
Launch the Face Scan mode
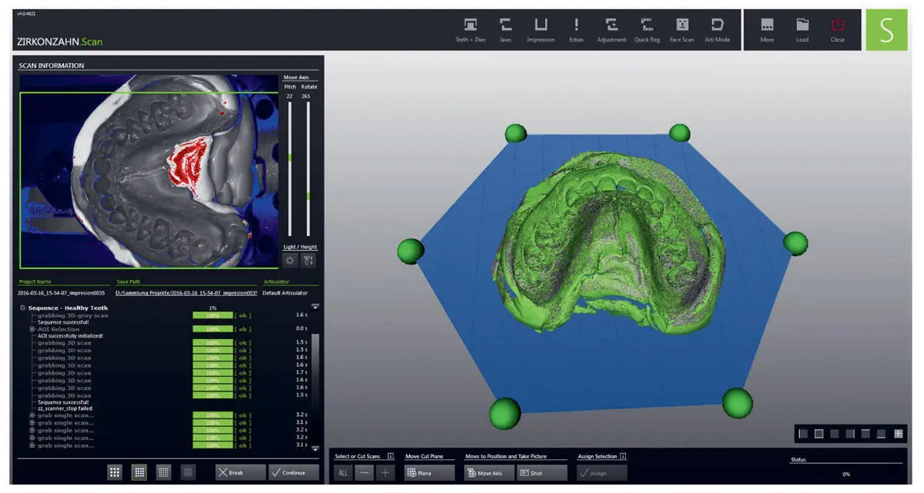pyautogui.click(x=681, y=28)
